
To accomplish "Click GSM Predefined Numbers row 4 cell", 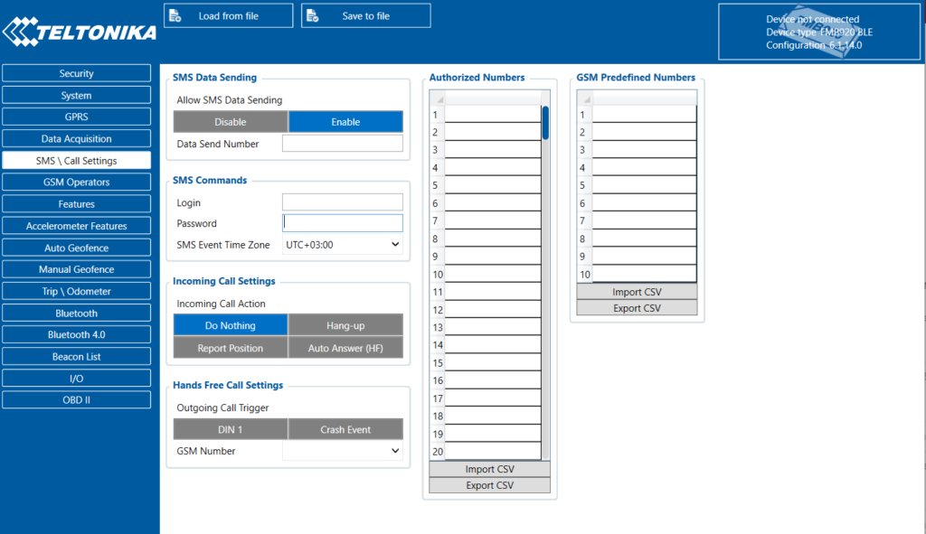I will click(644, 167).
